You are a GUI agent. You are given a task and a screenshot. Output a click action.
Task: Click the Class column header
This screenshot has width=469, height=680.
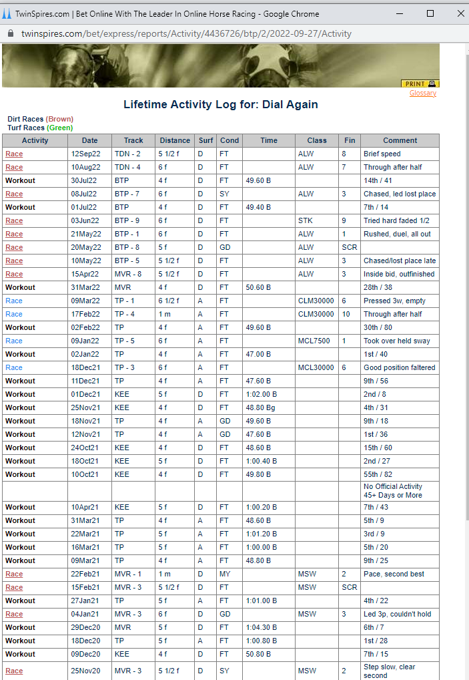pos(317,140)
